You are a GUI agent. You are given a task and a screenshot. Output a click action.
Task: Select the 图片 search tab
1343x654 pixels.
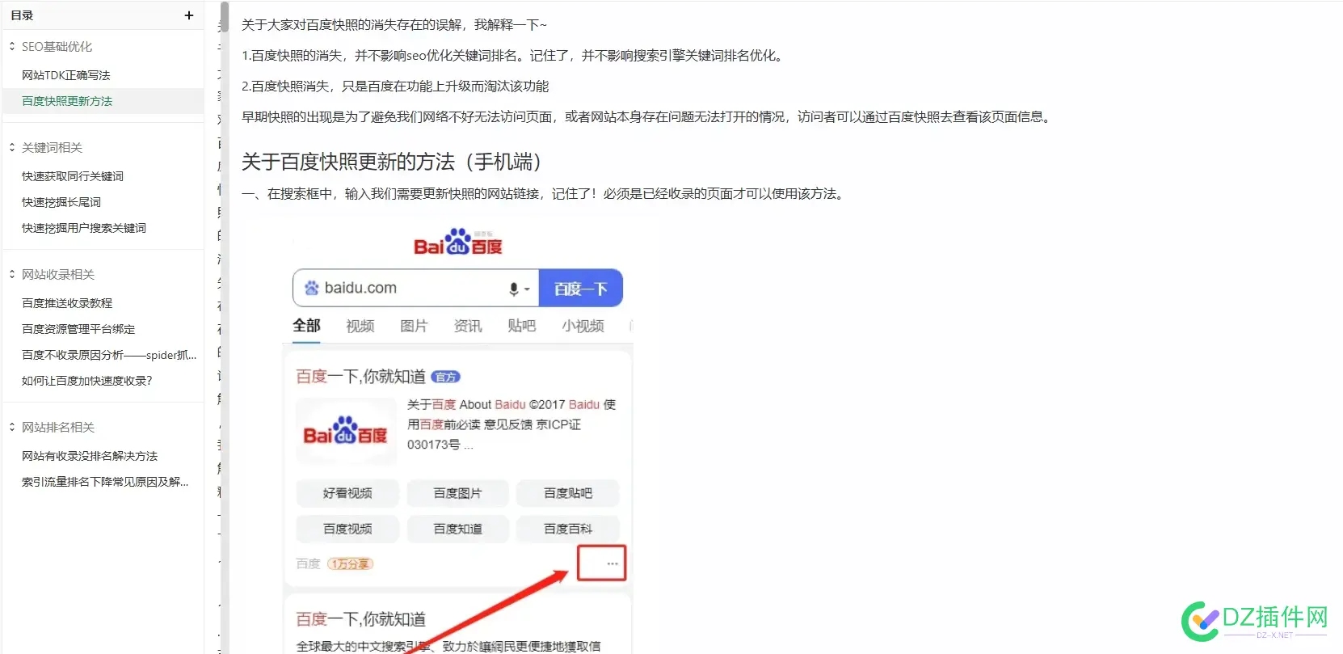414,326
